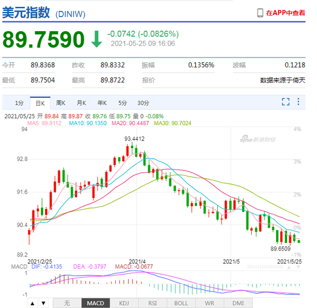Click the 美元指数 title
Image resolution: width=317 pixels, height=308 pixels.
click(26, 13)
